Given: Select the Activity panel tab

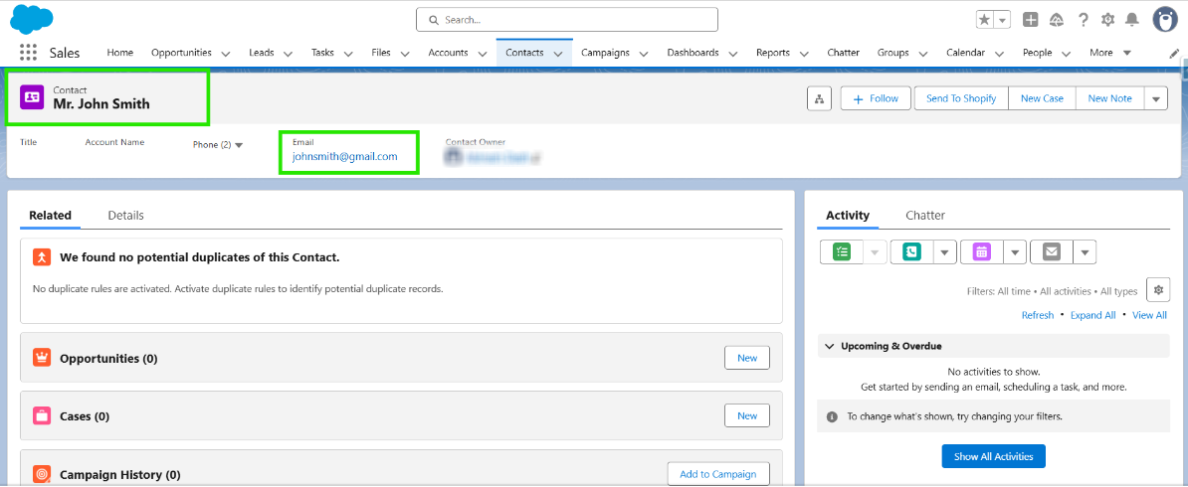Looking at the screenshot, I should tap(848, 215).
